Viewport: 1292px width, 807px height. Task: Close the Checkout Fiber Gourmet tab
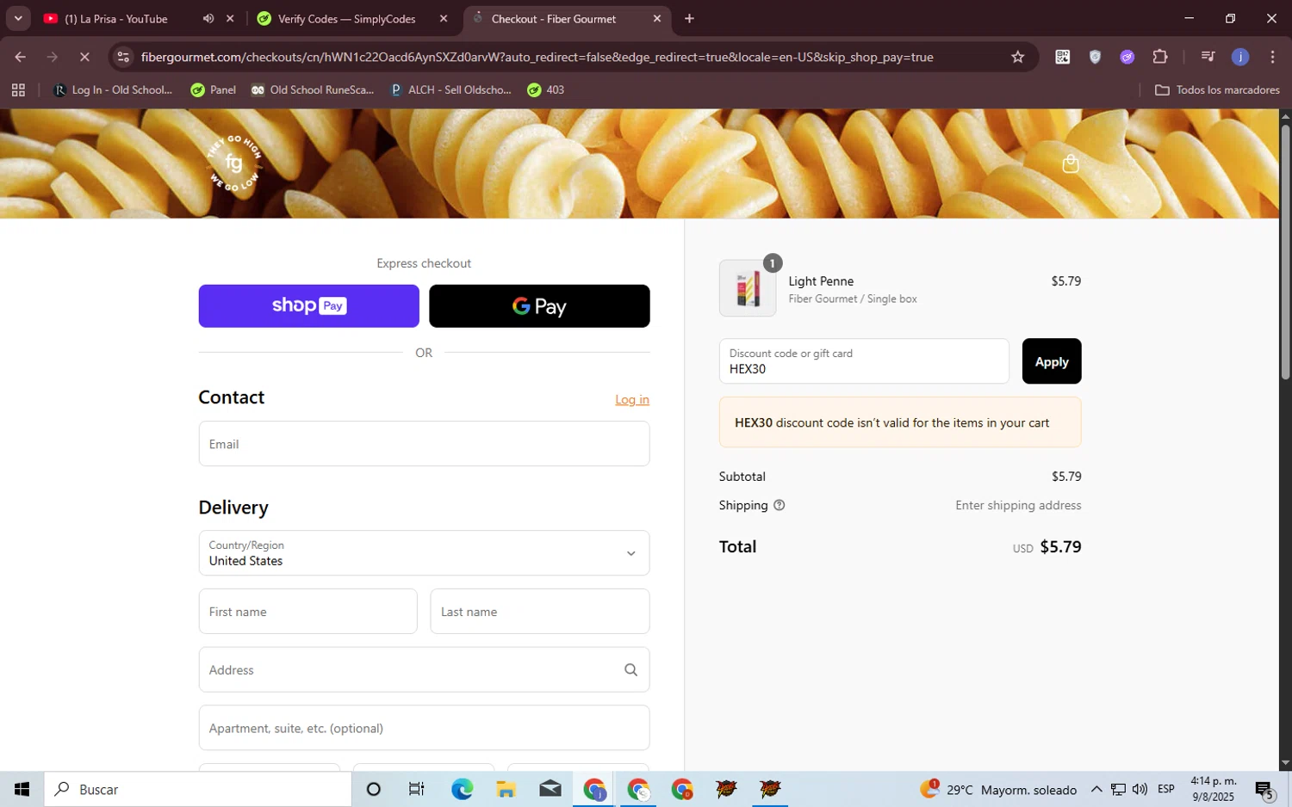point(657,18)
